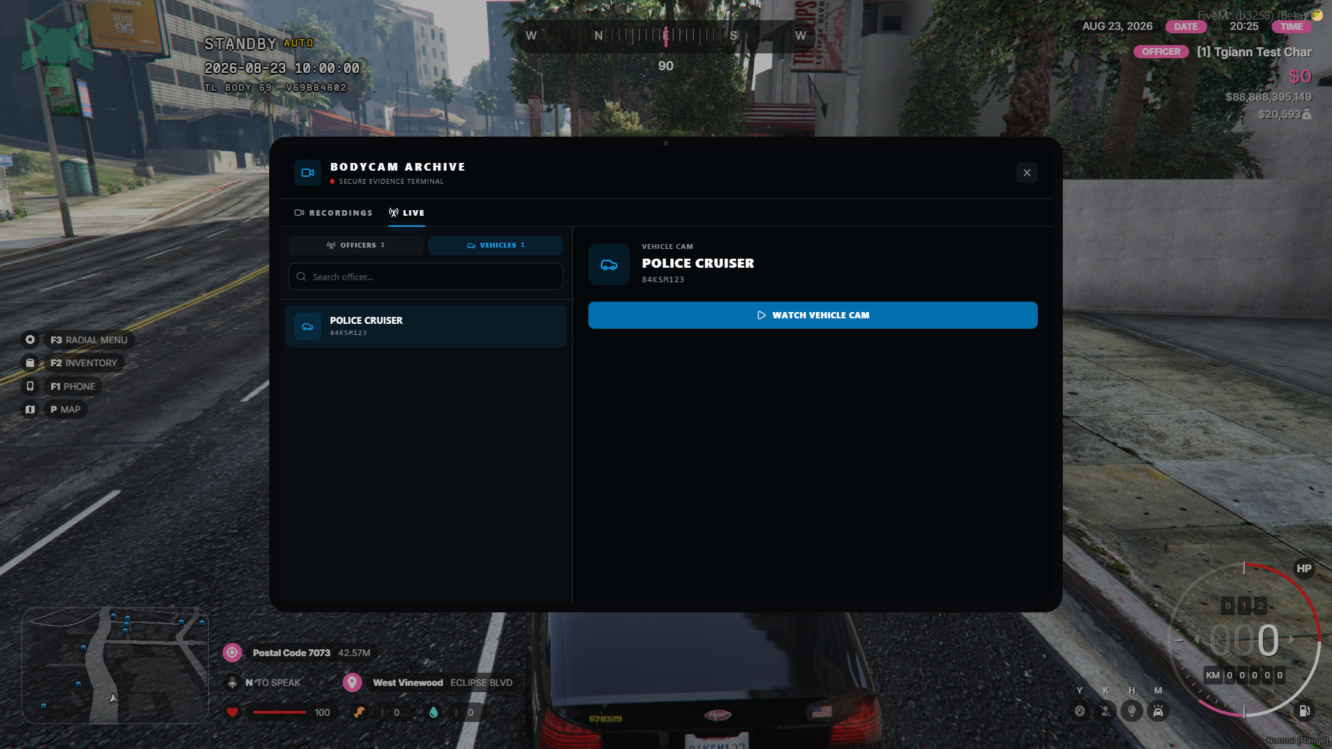This screenshot has width=1332, height=749.
Task: Click the F3 Radial Menu label
Action: click(x=89, y=340)
